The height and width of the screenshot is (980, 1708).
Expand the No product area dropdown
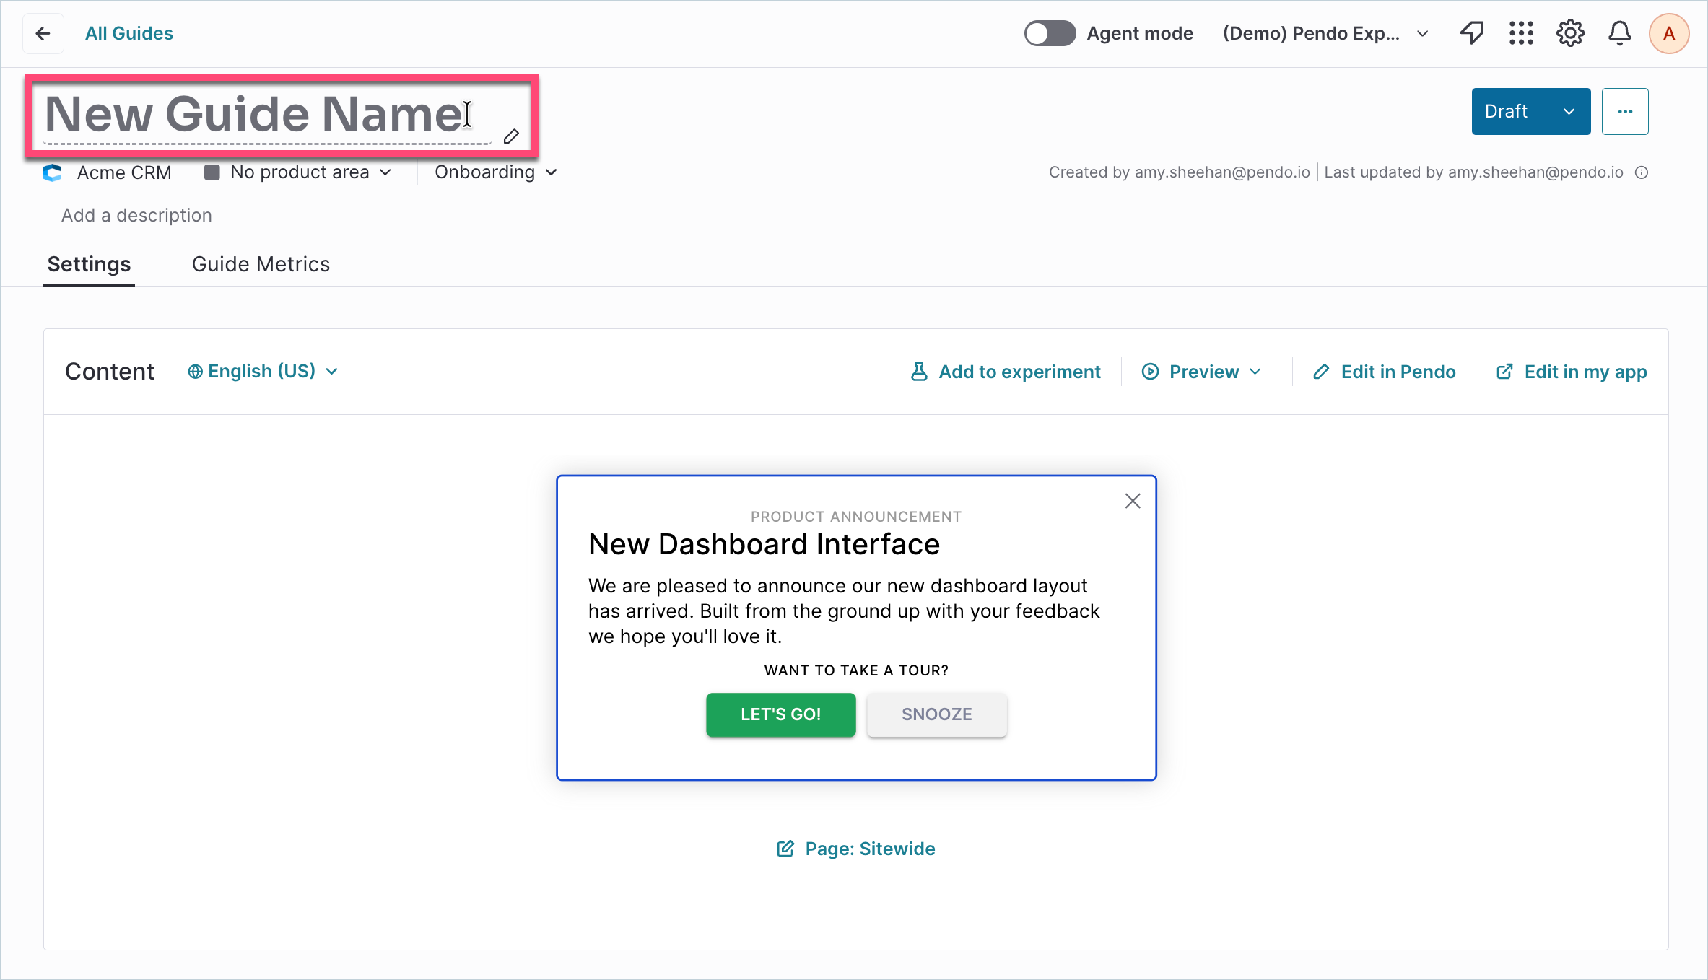point(298,172)
